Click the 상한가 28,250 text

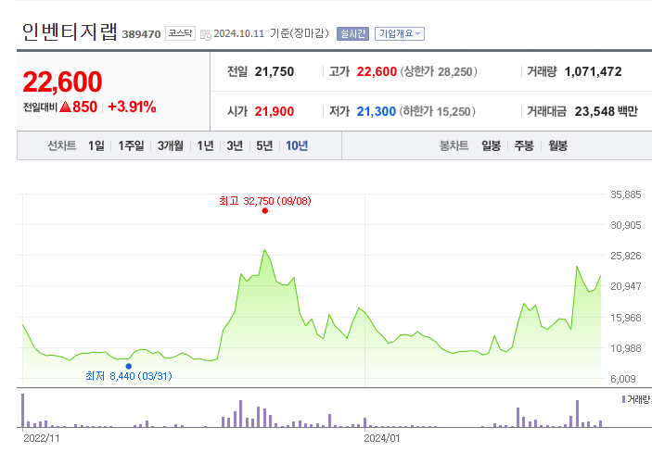click(439, 71)
